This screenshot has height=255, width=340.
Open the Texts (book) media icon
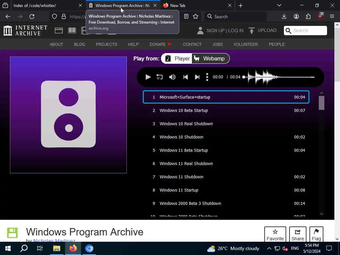[x=72, y=31]
